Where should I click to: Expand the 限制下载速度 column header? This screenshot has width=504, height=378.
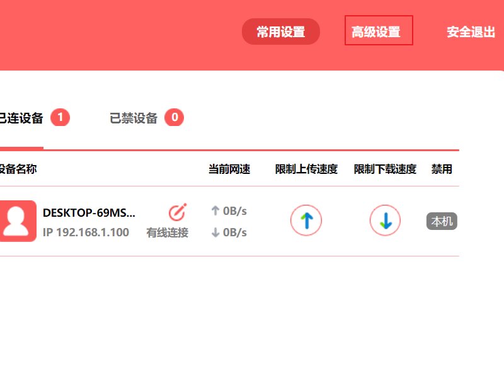click(384, 169)
